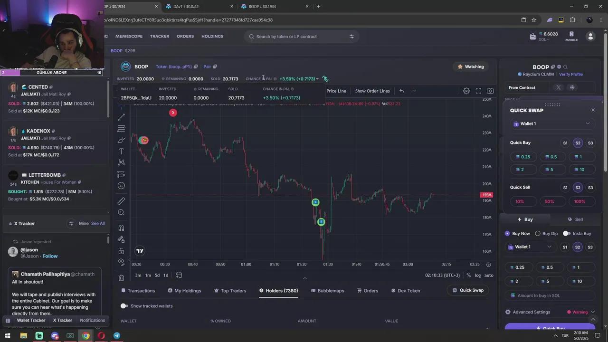Select the chart patterns tool
This screenshot has width=608, height=342.
[x=121, y=163]
